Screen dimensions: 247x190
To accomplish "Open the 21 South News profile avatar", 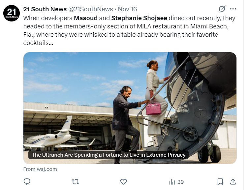I will 12,14.
